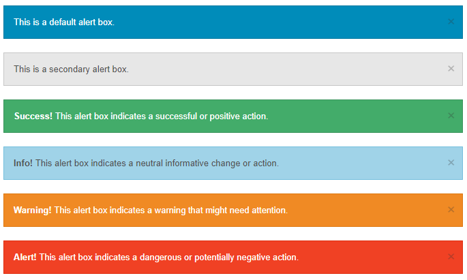Click the "might need attention" phrase
Screen dimensions: 467x280
[246, 211]
